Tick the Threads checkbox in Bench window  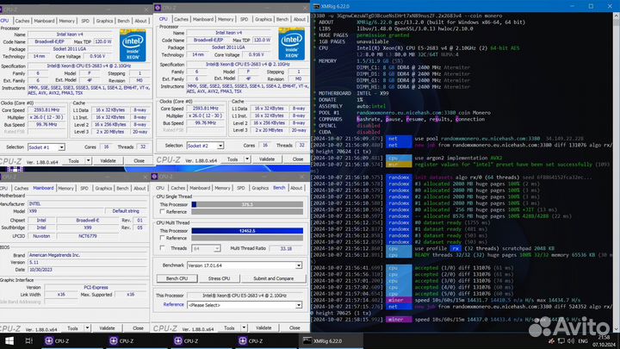(162, 248)
